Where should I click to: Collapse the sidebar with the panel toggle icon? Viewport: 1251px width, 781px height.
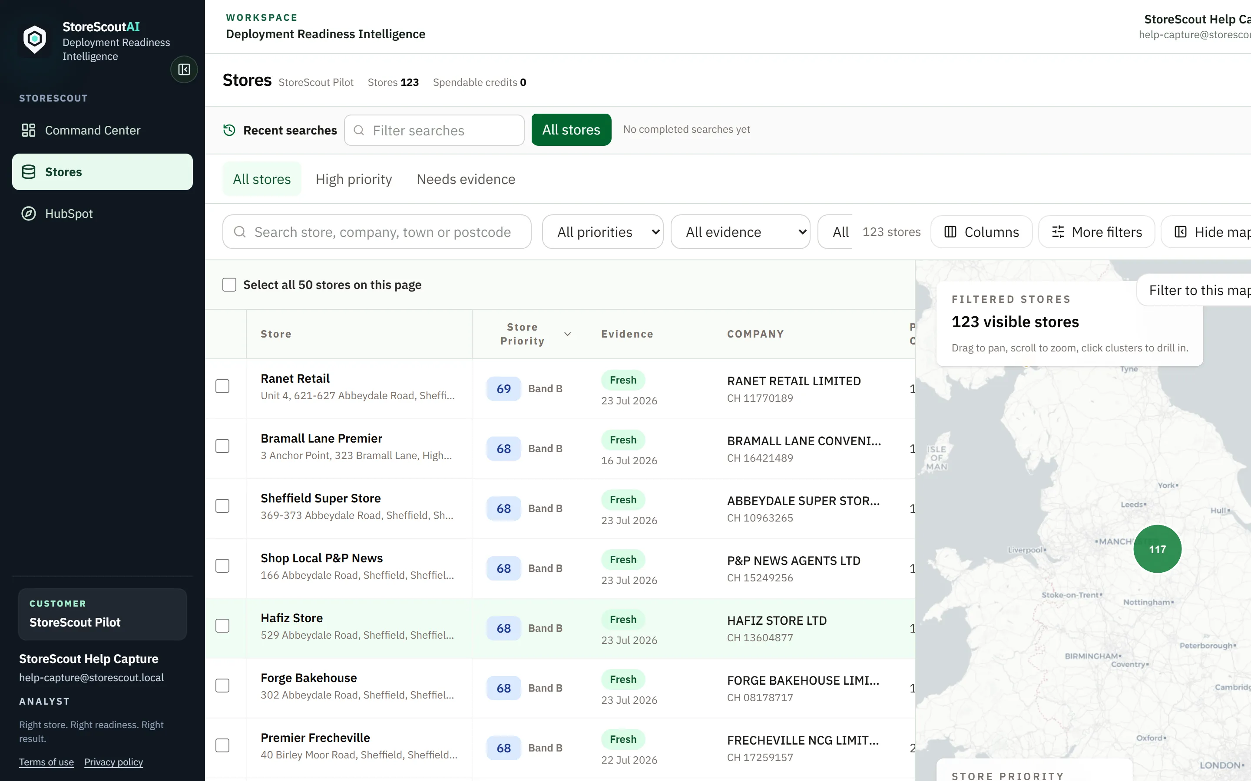click(x=184, y=69)
